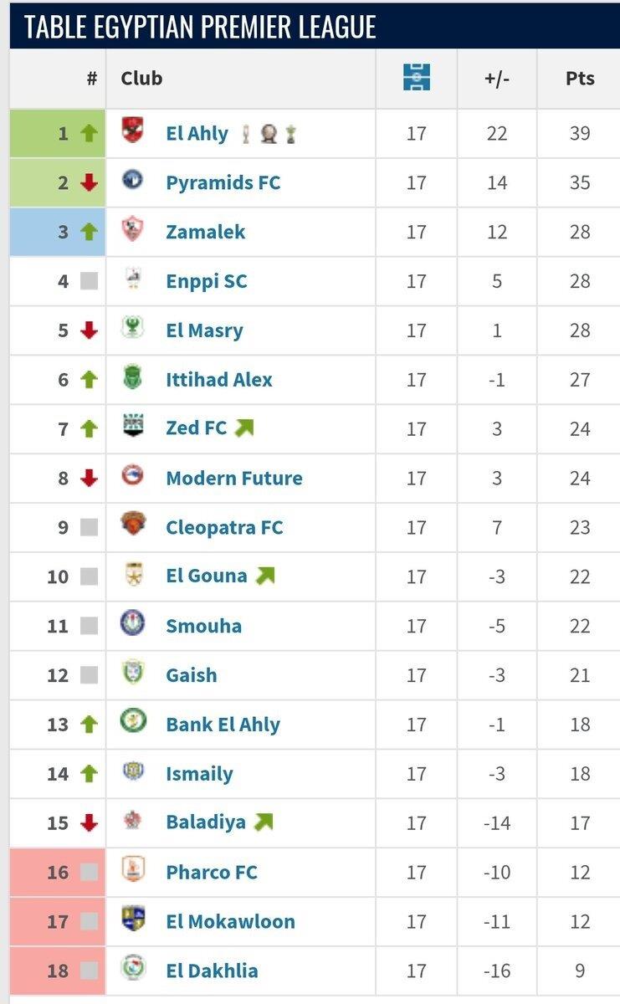Click the El Mokawloon club crest

click(x=133, y=920)
